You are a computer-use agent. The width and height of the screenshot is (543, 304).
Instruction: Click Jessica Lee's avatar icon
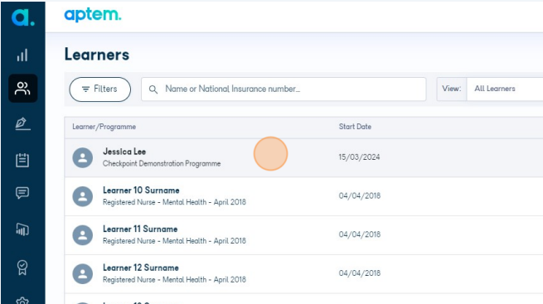[82, 157]
